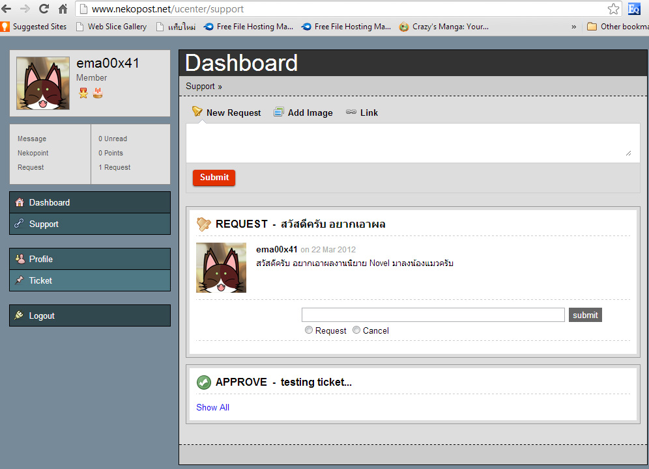The image size is (649, 469).
Task: Click the reply text field in the request
Action: tap(433, 315)
